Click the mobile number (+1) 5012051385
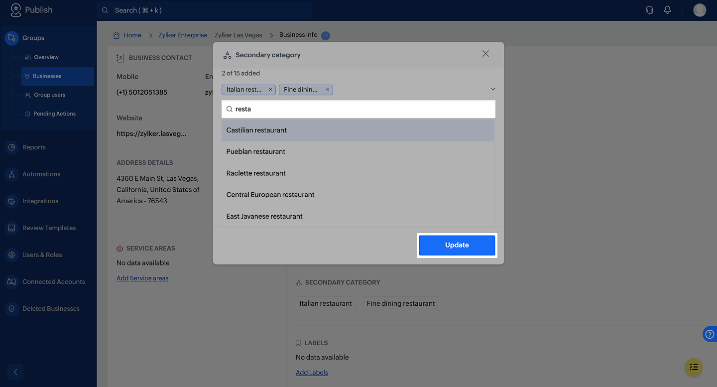717x387 pixels. click(x=142, y=93)
